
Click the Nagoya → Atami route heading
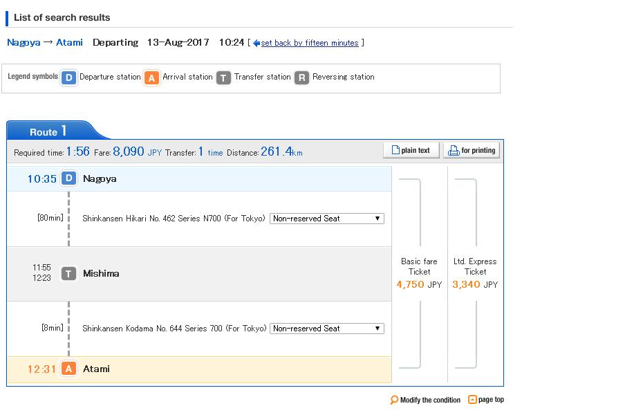(45, 42)
